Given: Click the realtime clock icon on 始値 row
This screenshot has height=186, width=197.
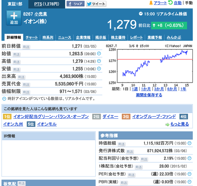Looking at the screenshot, I should pyautogui.click(x=99, y=53).
